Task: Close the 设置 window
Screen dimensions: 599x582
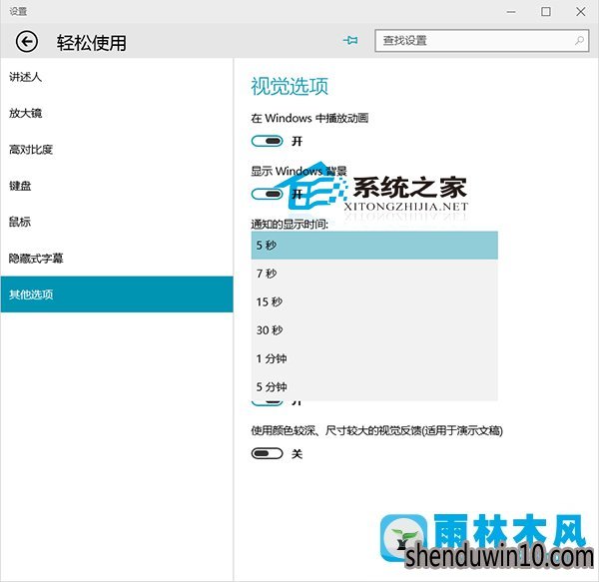Action: (581, 12)
